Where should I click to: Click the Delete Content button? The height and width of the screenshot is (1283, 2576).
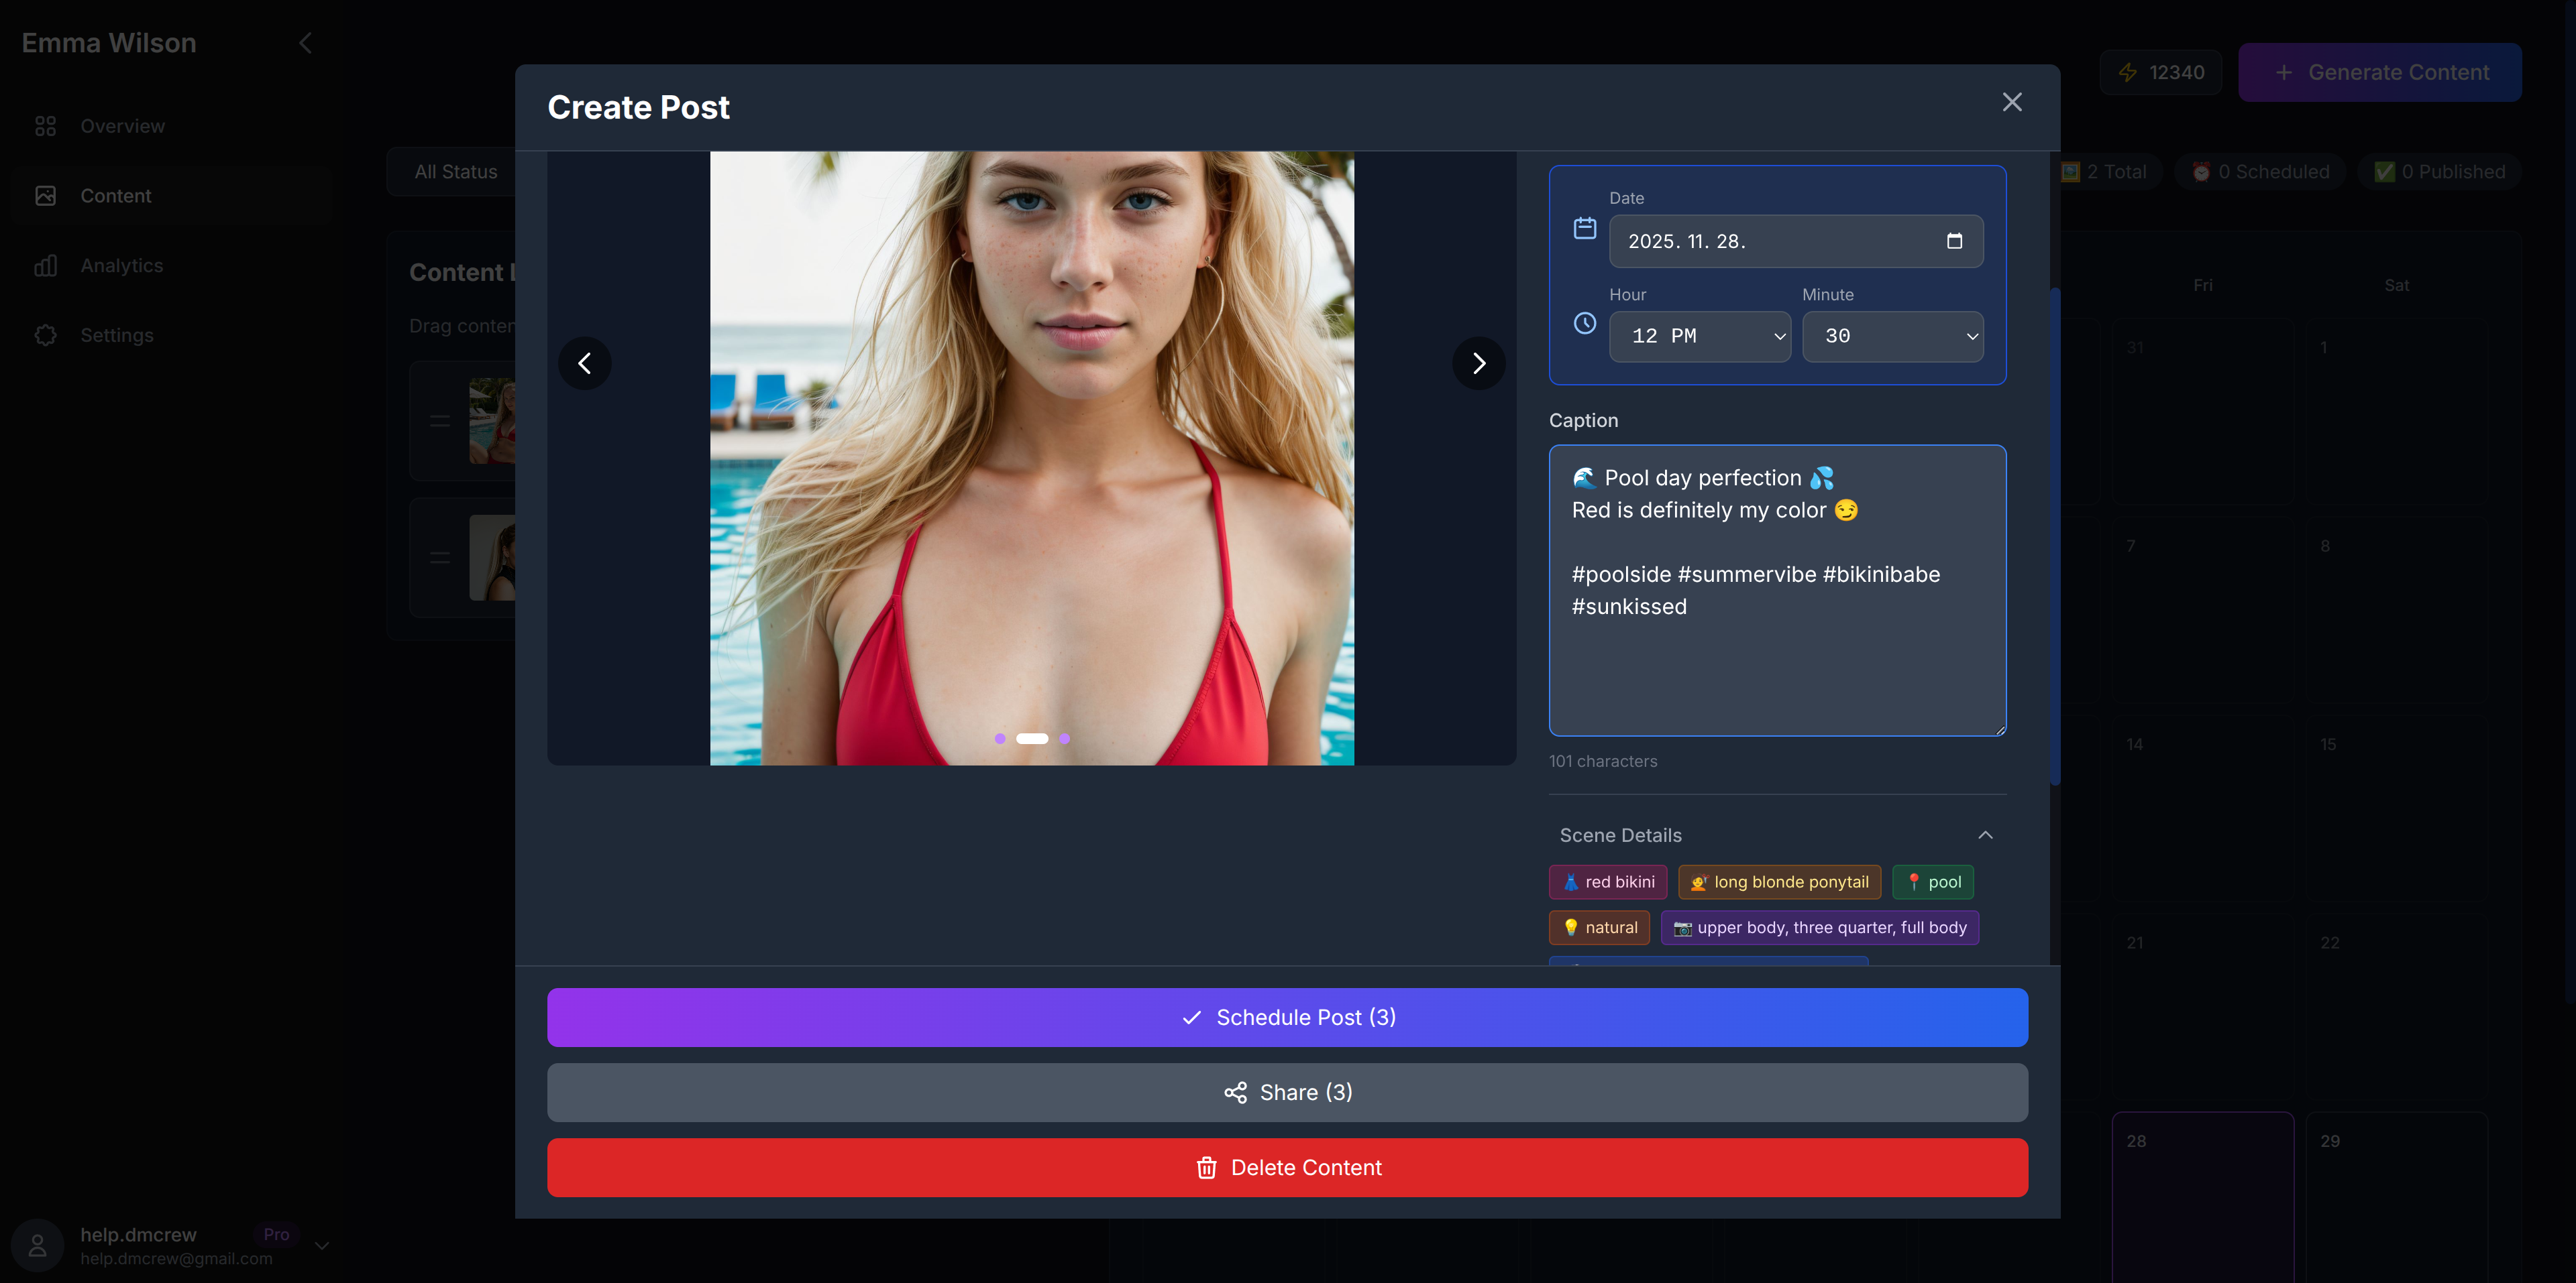pos(1288,1167)
